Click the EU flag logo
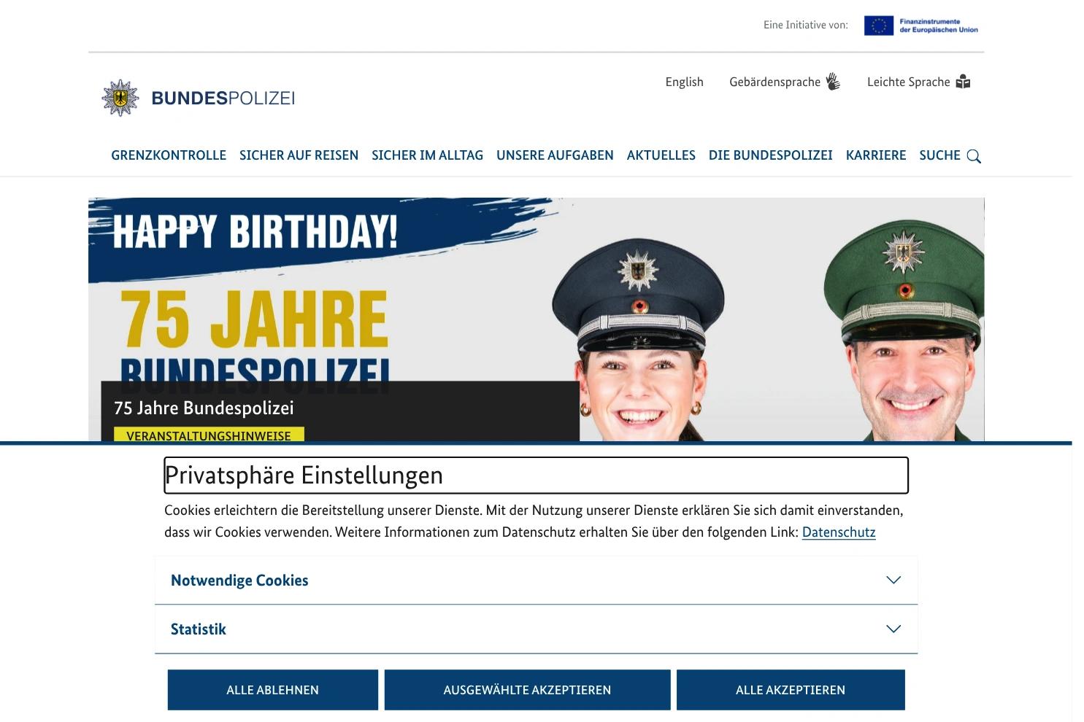This screenshot has width=1084, height=722. click(x=879, y=26)
